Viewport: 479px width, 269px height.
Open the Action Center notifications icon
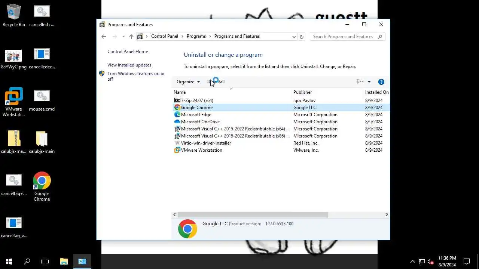[467, 262]
